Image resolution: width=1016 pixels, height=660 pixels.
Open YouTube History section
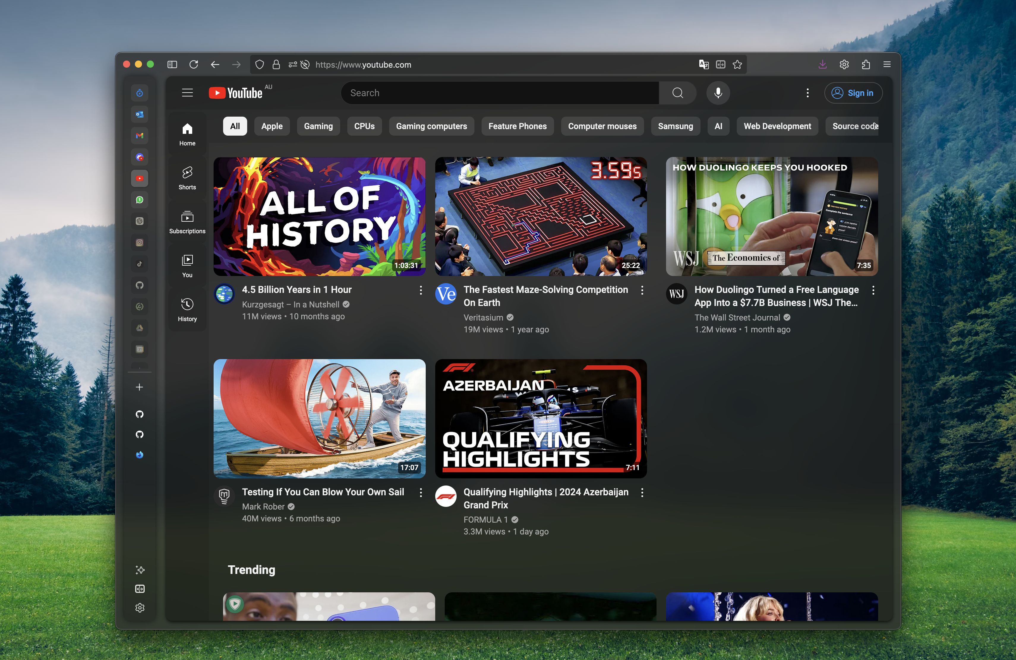(x=187, y=309)
